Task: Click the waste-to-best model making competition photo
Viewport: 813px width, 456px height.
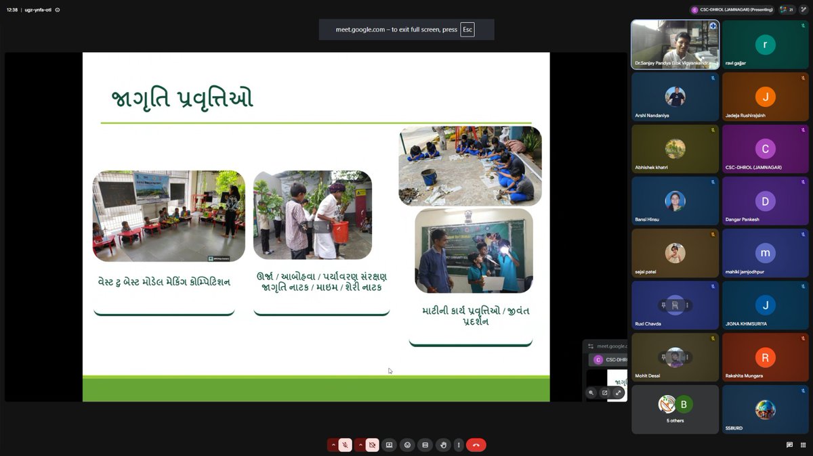Action: 169,216
